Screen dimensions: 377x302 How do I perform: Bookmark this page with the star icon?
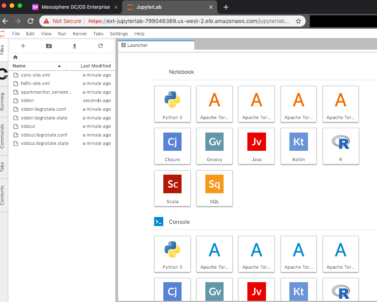pyautogui.click(x=299, y=21)
